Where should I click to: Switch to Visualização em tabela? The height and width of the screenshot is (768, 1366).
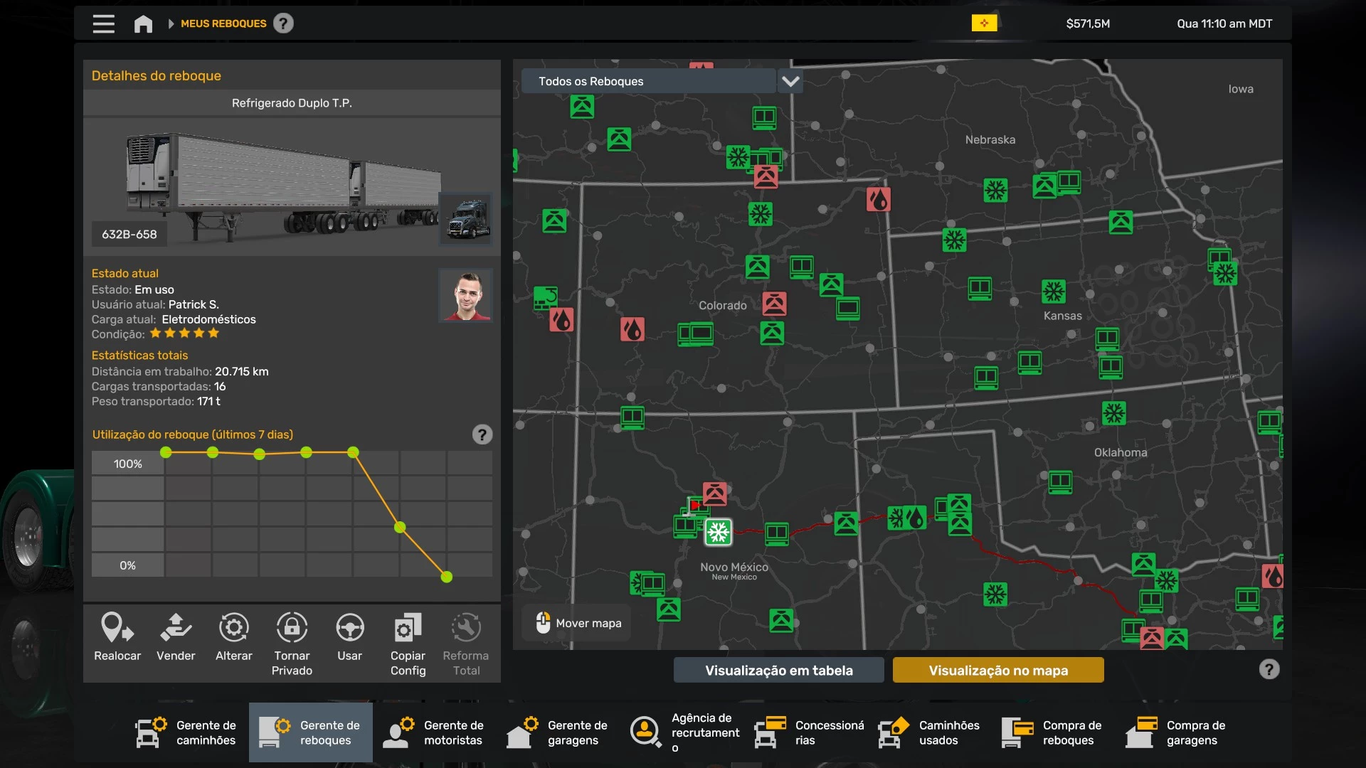(x=778, y=670)
